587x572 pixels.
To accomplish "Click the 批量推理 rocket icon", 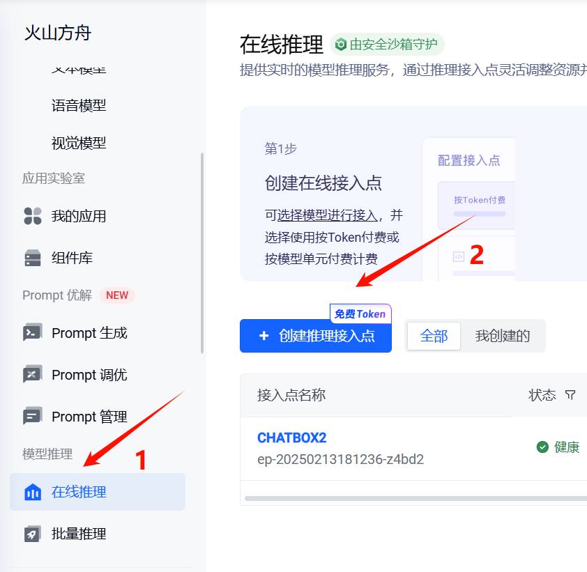I will pos(33,534).
